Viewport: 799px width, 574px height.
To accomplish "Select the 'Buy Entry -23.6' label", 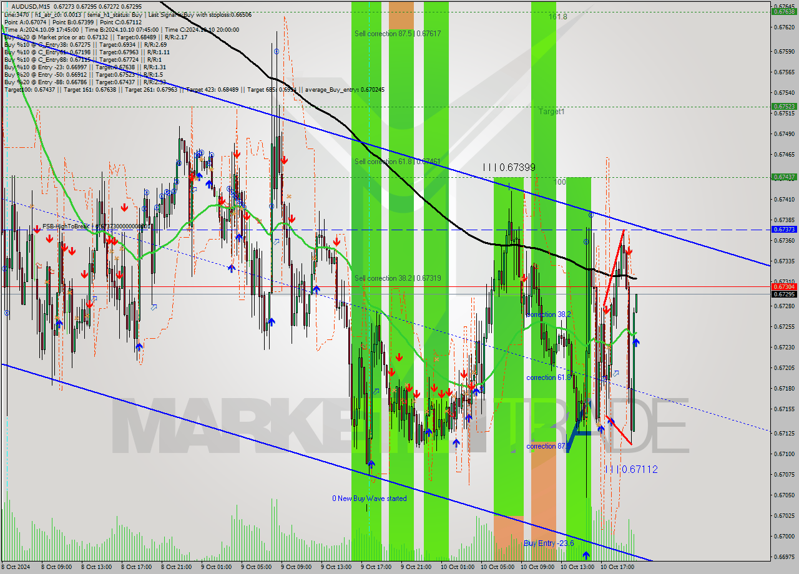I will coord(549,543).
